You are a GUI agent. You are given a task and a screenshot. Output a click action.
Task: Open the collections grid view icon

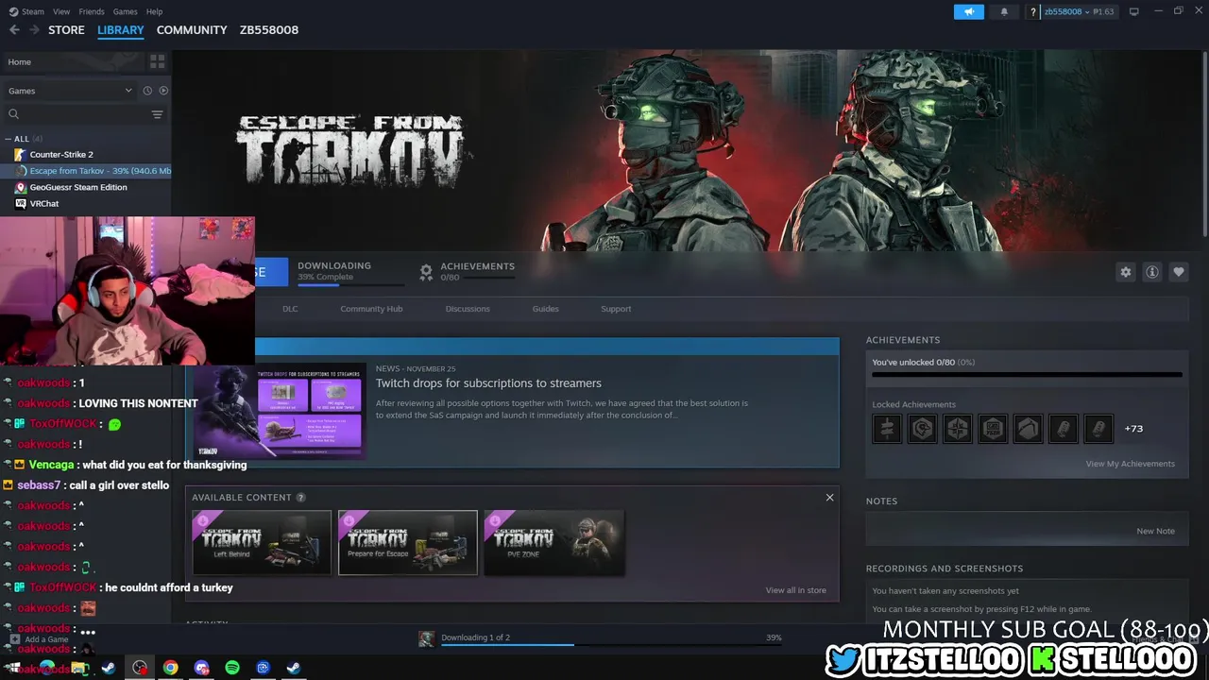tap(157, 61)
